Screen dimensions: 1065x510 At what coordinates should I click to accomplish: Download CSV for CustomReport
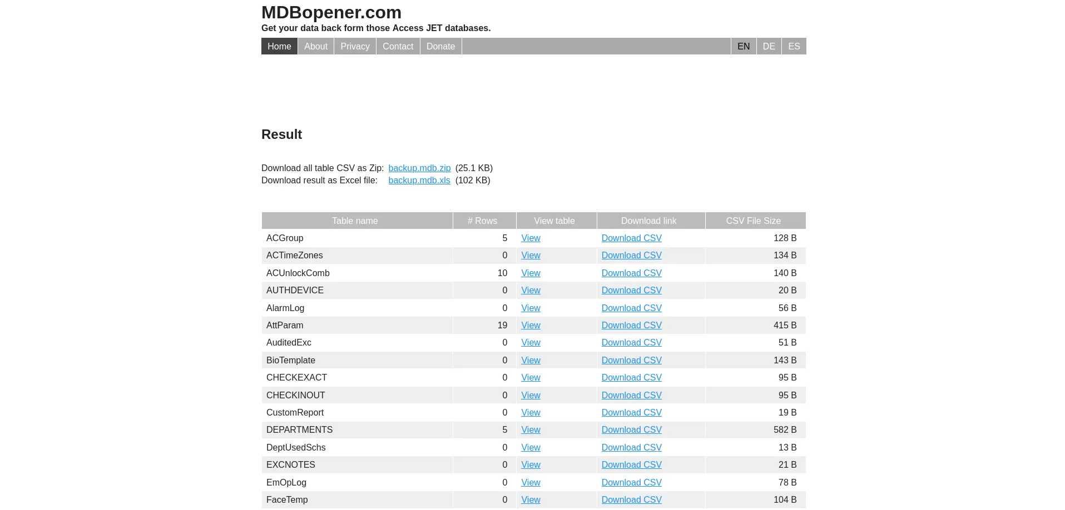click(x=632, y=412)
